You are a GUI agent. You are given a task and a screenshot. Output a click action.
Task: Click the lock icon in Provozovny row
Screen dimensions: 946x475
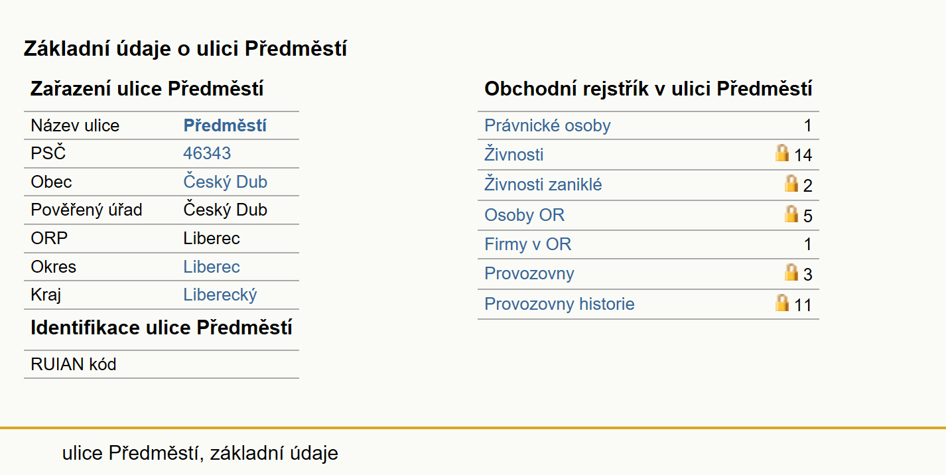click(791, 272)
